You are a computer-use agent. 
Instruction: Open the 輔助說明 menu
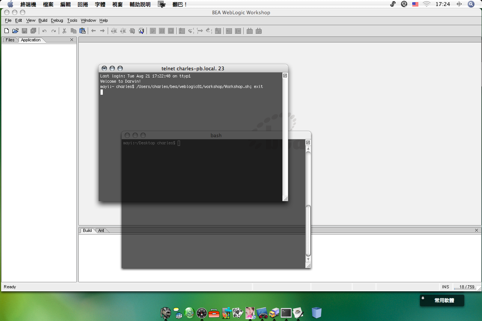tap(140, 5)
